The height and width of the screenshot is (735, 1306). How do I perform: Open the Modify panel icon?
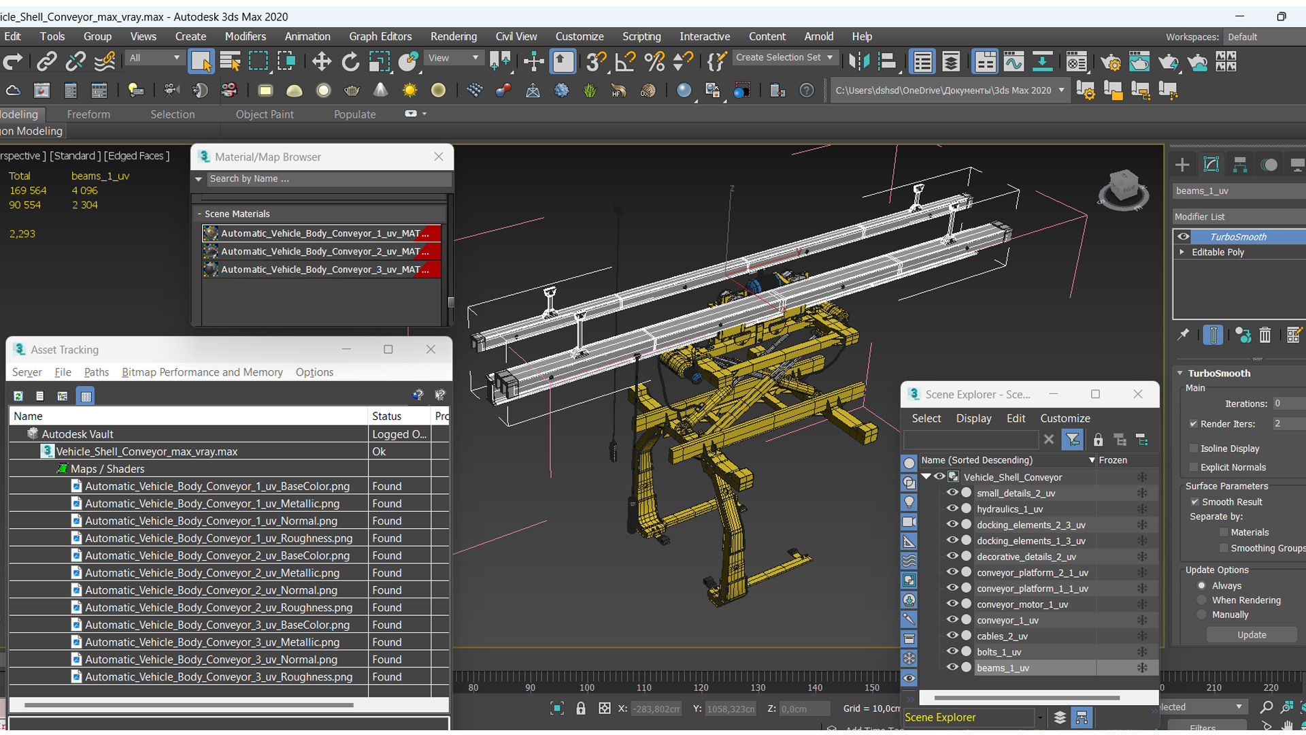point(1211,165)
